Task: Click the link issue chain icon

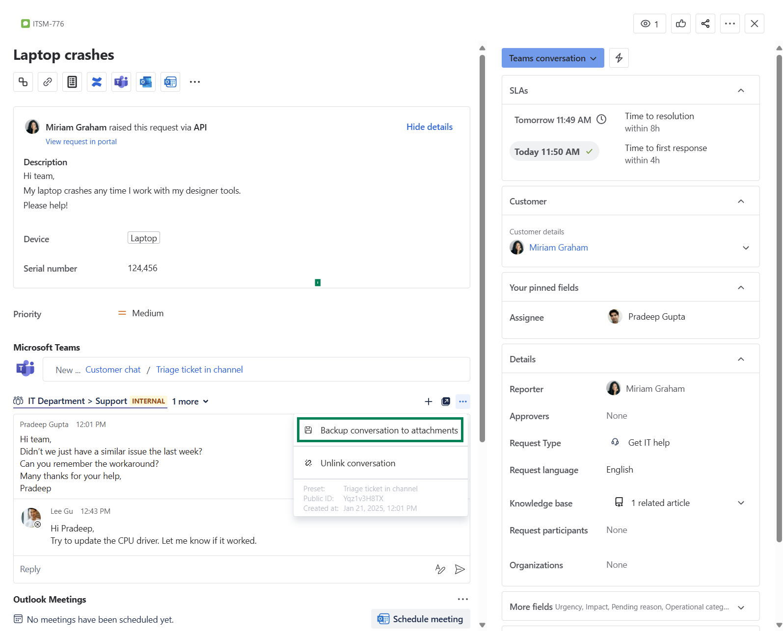Action: click(48, 82)
